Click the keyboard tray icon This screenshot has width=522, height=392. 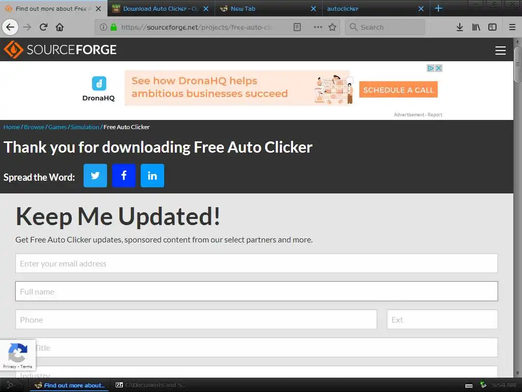469,386
